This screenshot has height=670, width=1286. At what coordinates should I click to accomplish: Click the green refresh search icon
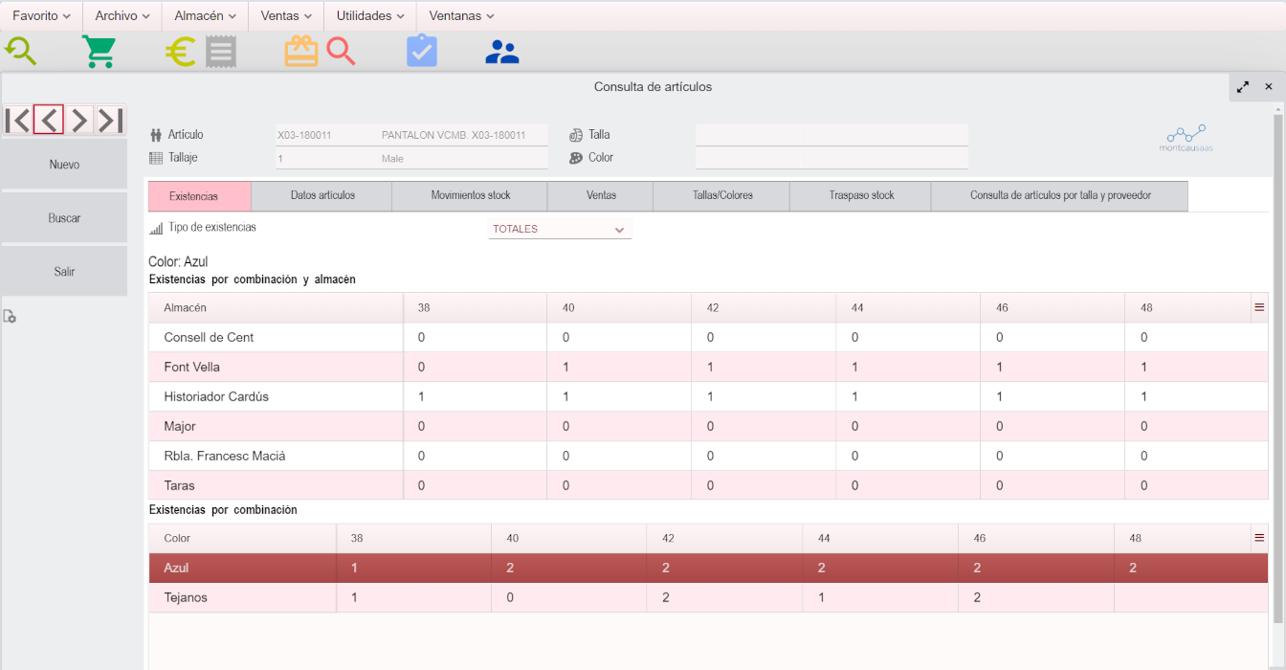(20, 52)
